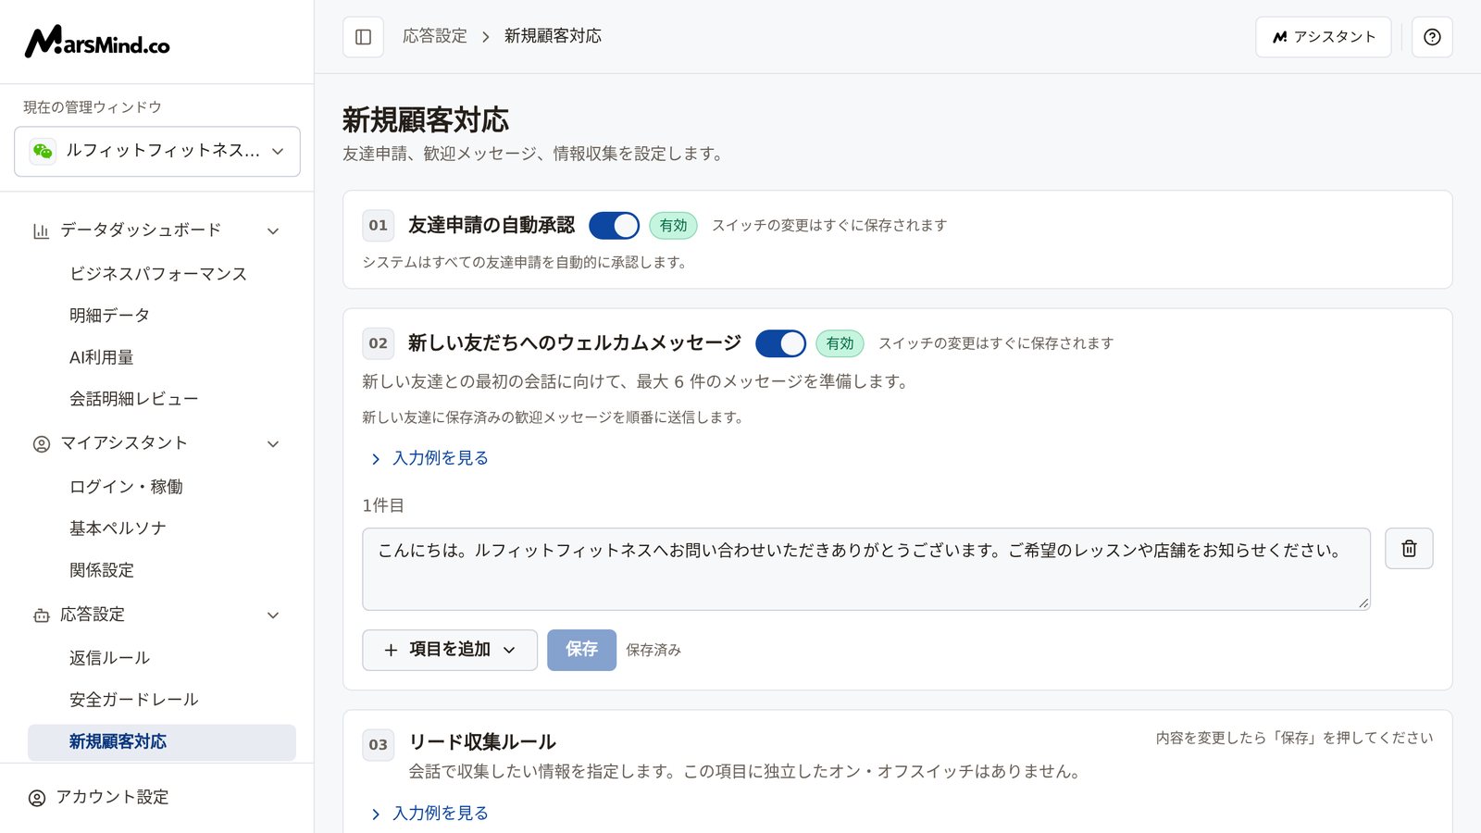
Task: Click the 保存済み status text
Action: (x=653, y=651)
